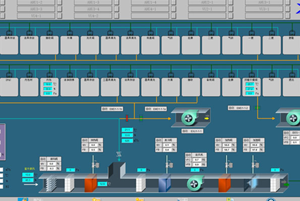Screen dimensions: 300x201
Task: Open the AHU1-3 unit page
Action: tap(93, 3)
